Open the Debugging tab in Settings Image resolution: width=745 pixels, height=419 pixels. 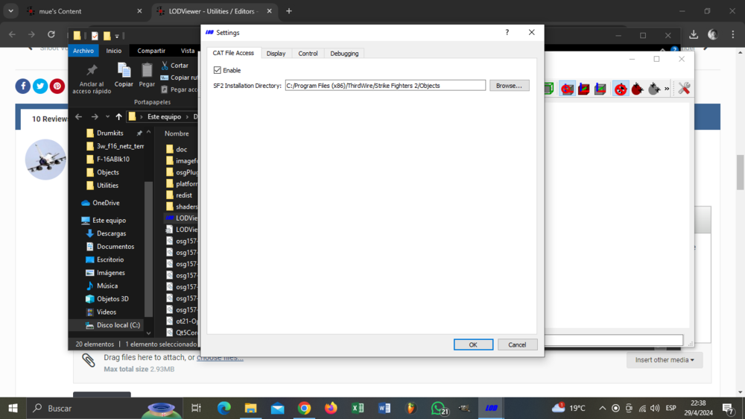click(x=344, y=53)
